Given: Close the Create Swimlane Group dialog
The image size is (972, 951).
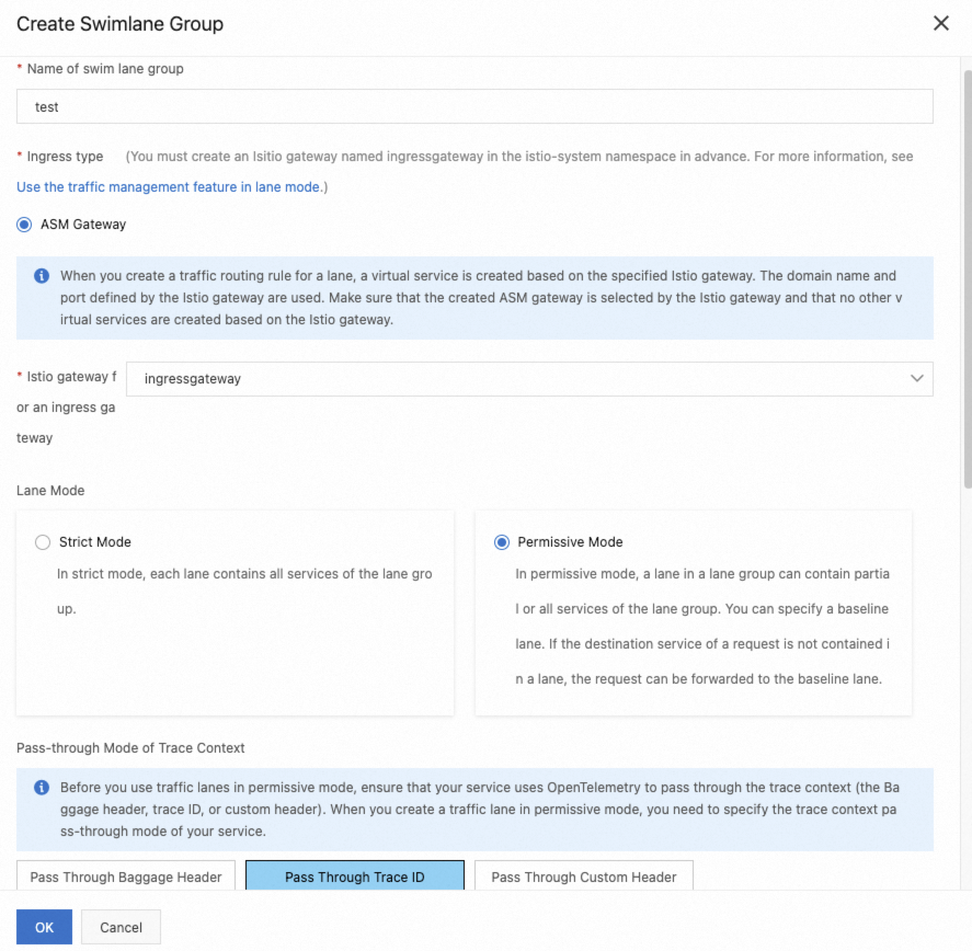Looking at the screenshot, I should click(941, 24).
